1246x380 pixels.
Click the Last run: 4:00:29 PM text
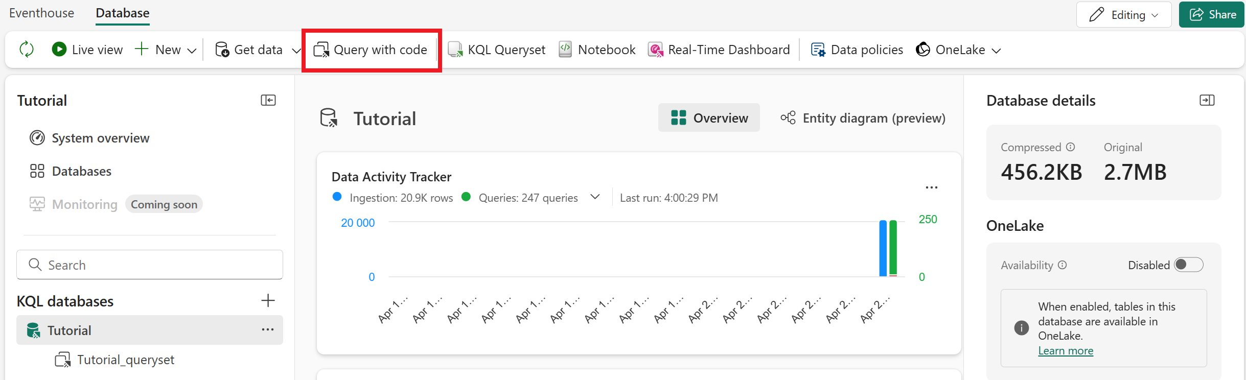pos(668,198)
